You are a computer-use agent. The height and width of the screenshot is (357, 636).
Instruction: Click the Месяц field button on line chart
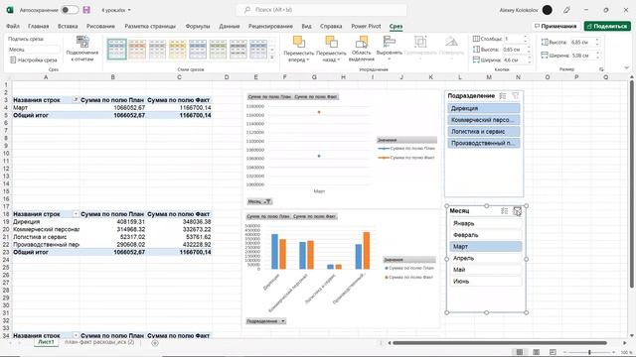click(x=259, y=201)
